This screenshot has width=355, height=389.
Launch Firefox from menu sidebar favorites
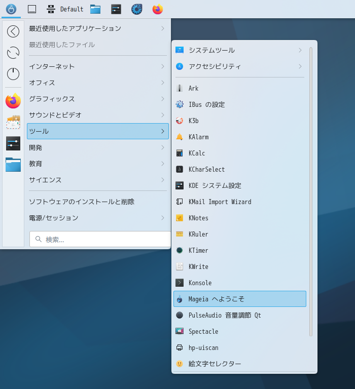tap(13, 101)
